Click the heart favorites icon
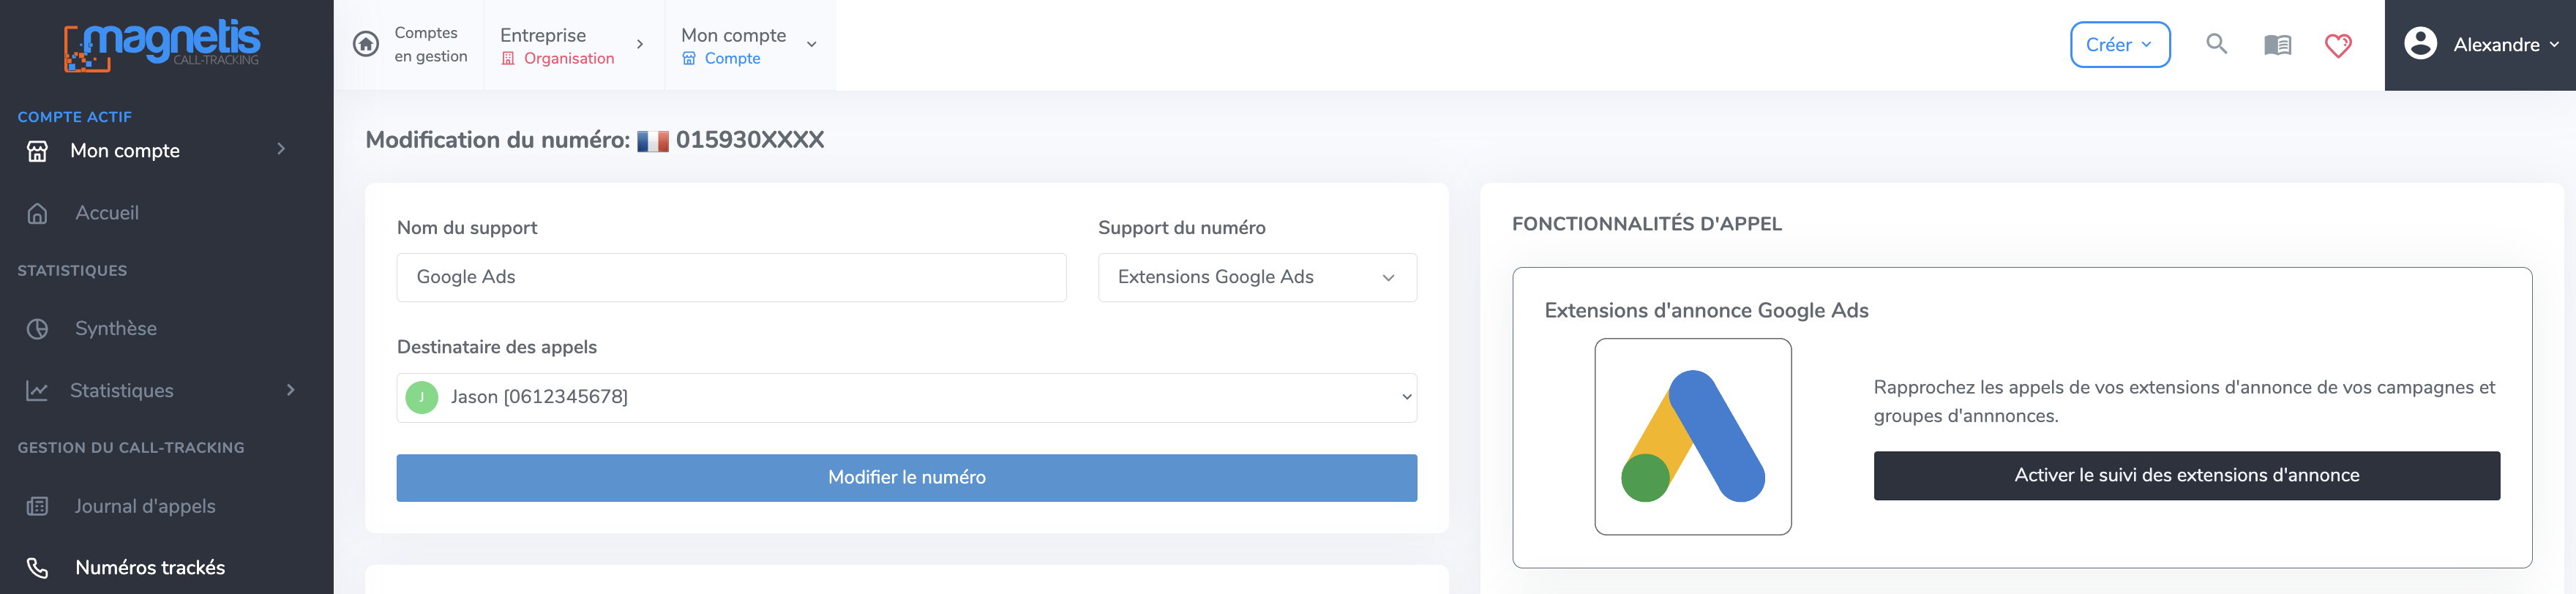 pos(2338,45)
